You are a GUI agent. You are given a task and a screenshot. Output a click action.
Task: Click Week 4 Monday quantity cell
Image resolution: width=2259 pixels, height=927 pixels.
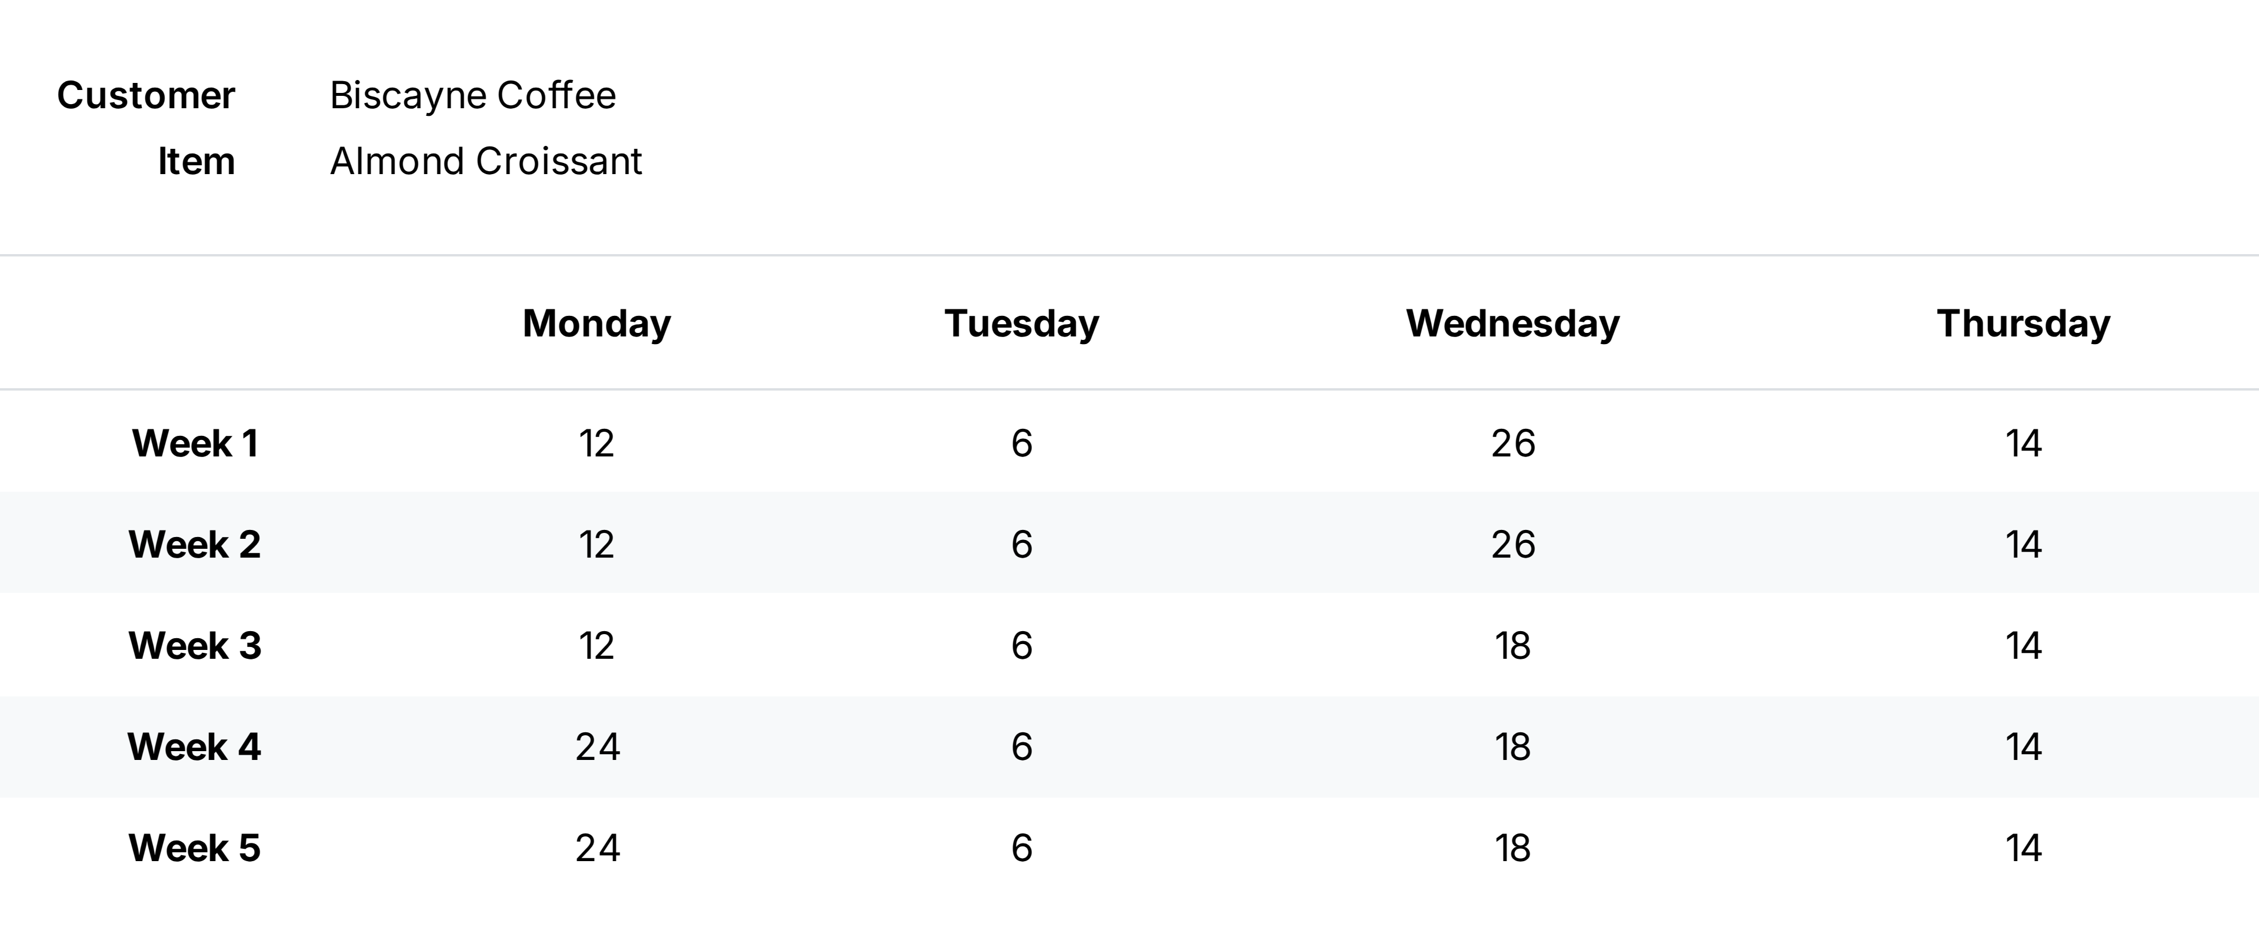point(597,747)
